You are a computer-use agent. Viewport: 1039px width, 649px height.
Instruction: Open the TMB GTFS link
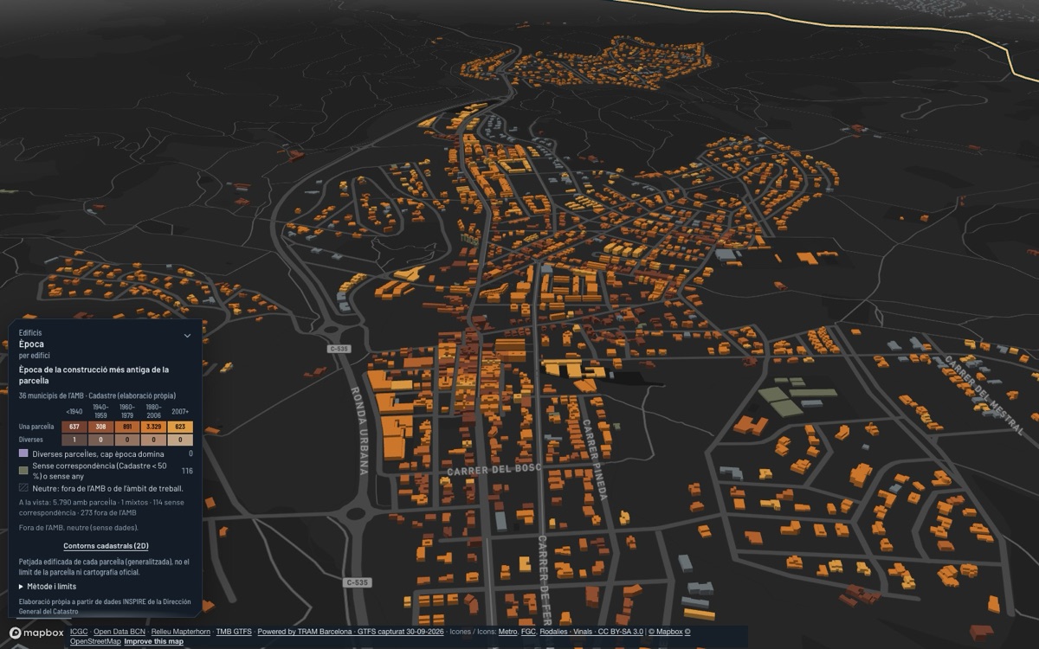point(234,632)
